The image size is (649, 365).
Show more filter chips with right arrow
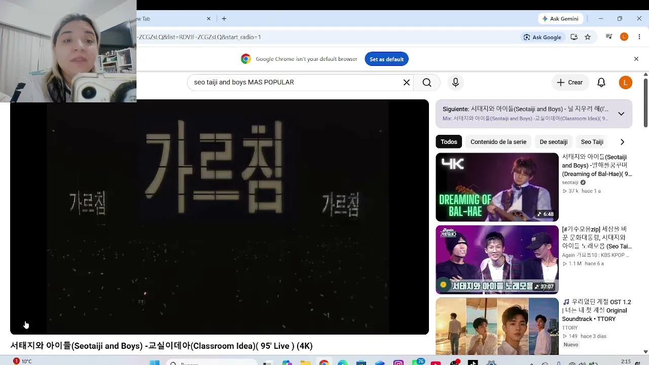point(622,142)
